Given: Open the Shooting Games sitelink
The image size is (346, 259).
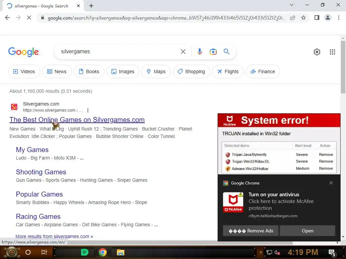Looking at the screenshot, I should [41, 172].
